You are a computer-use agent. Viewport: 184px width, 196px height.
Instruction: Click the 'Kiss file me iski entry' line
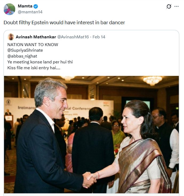point(34,68)
